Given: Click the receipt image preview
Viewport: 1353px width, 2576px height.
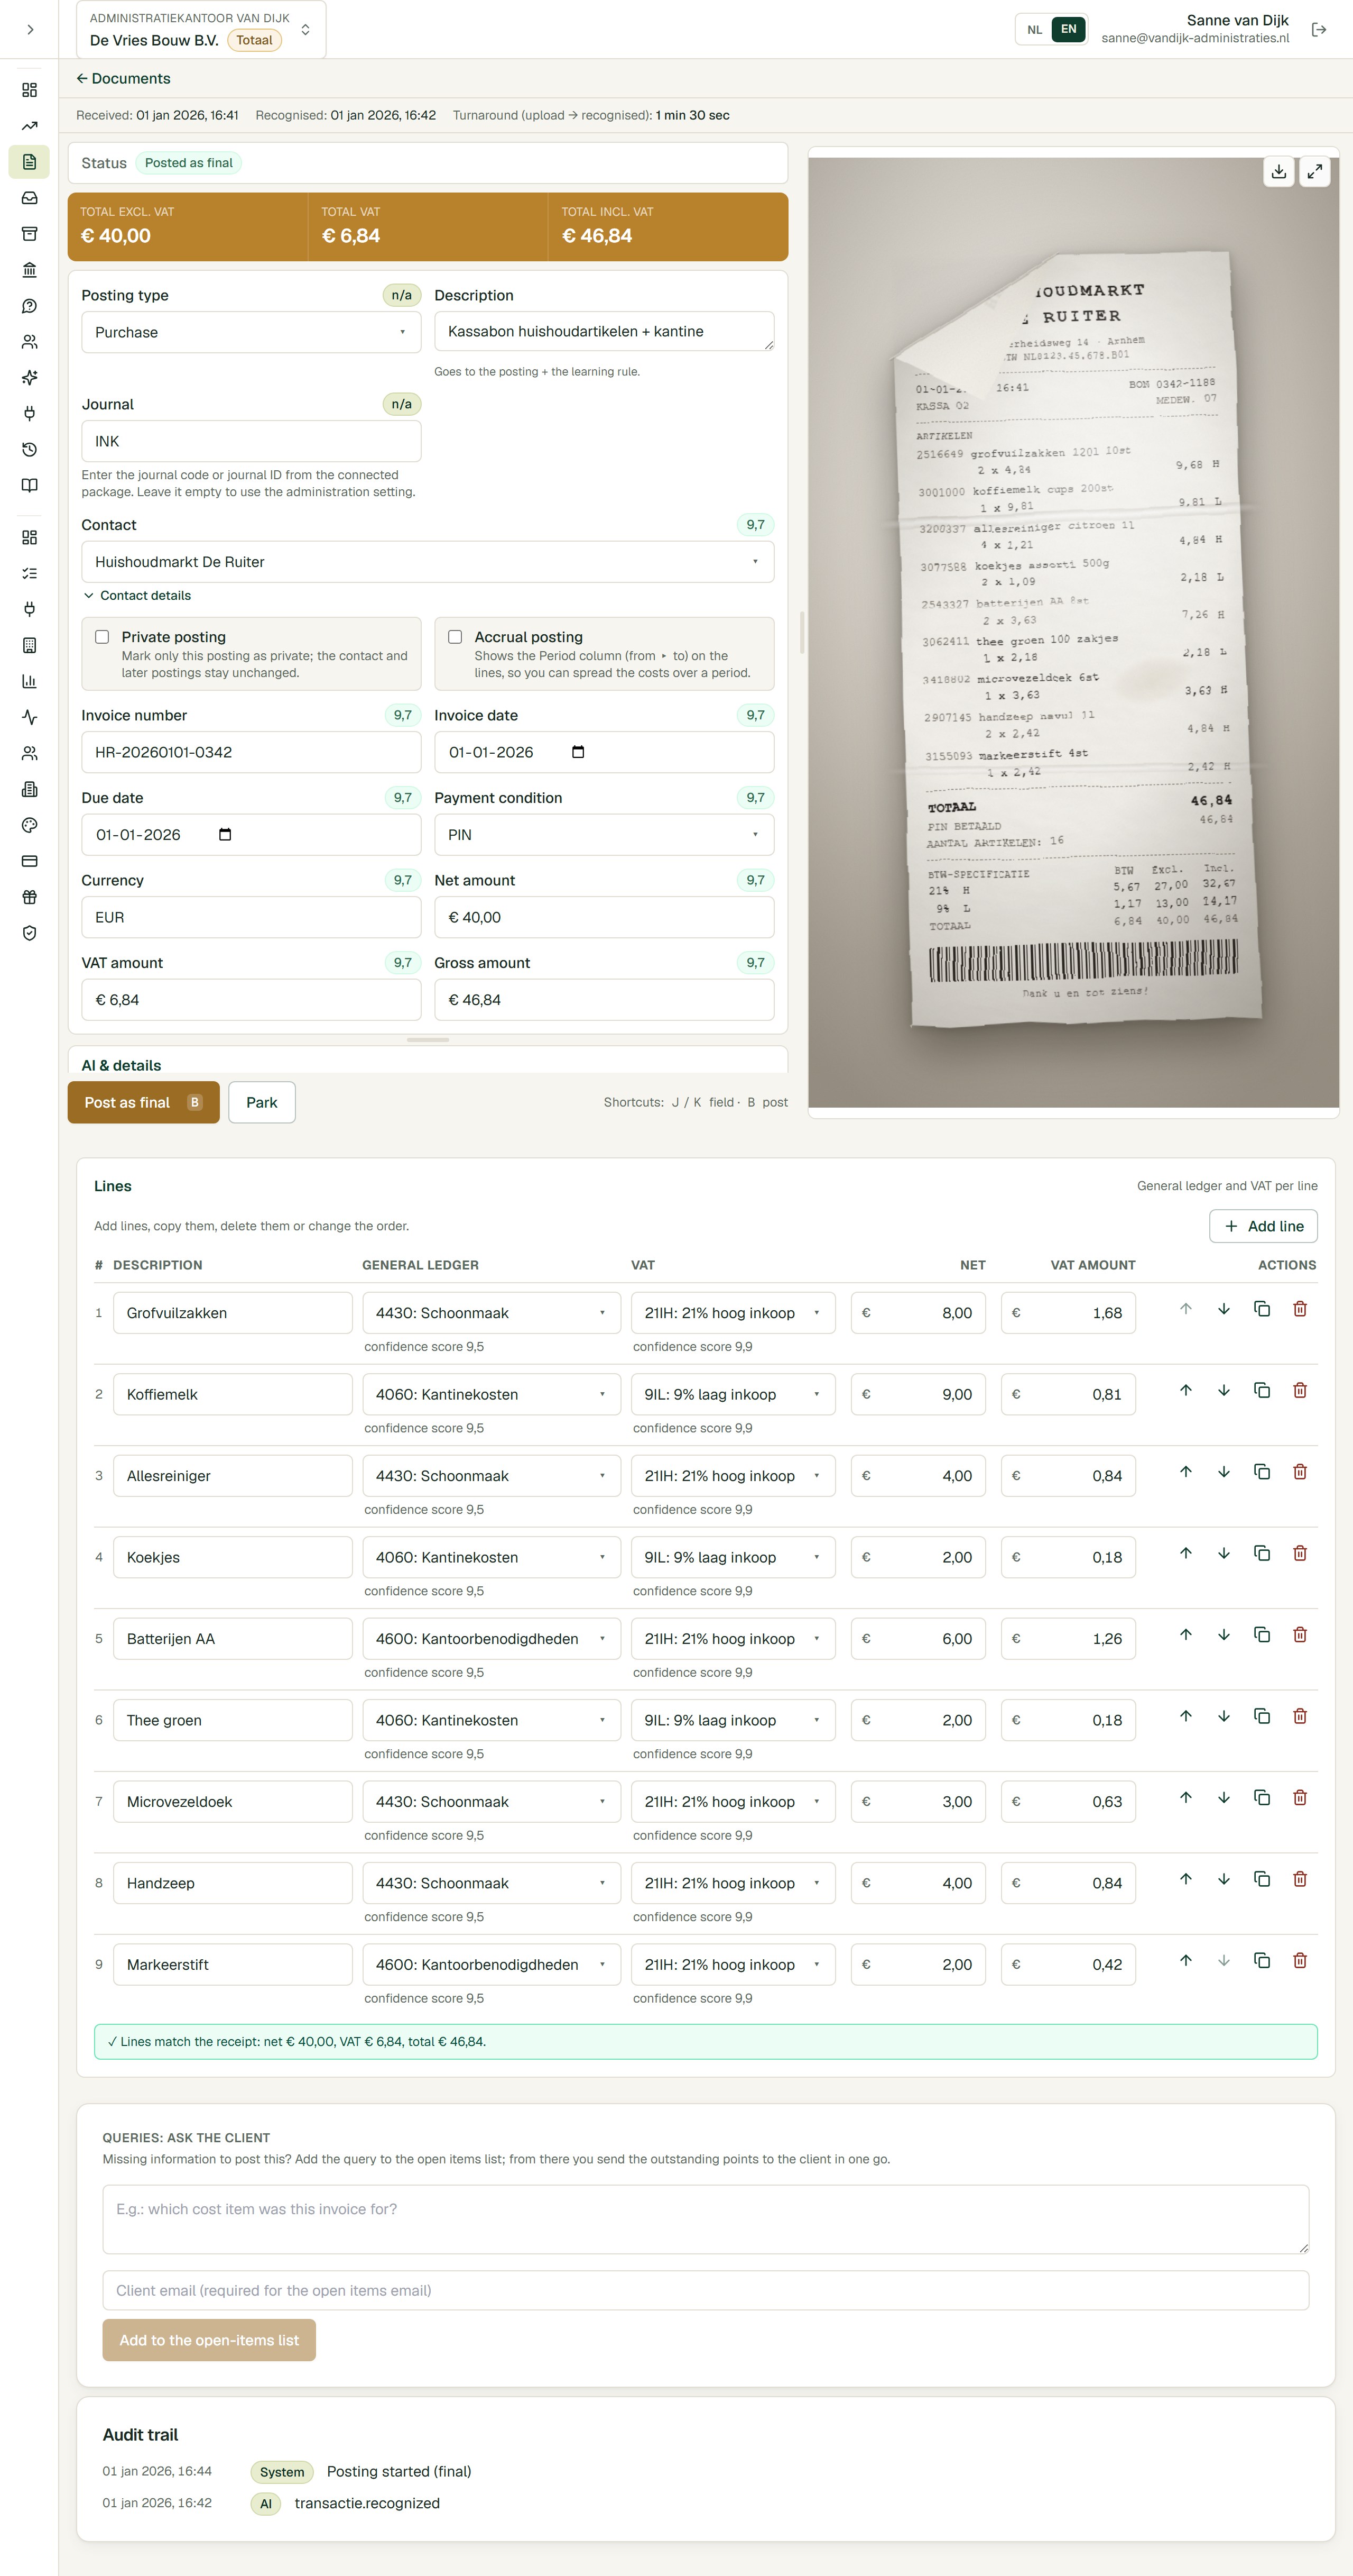Looking at the screenshot, I should click(1073, 632).
